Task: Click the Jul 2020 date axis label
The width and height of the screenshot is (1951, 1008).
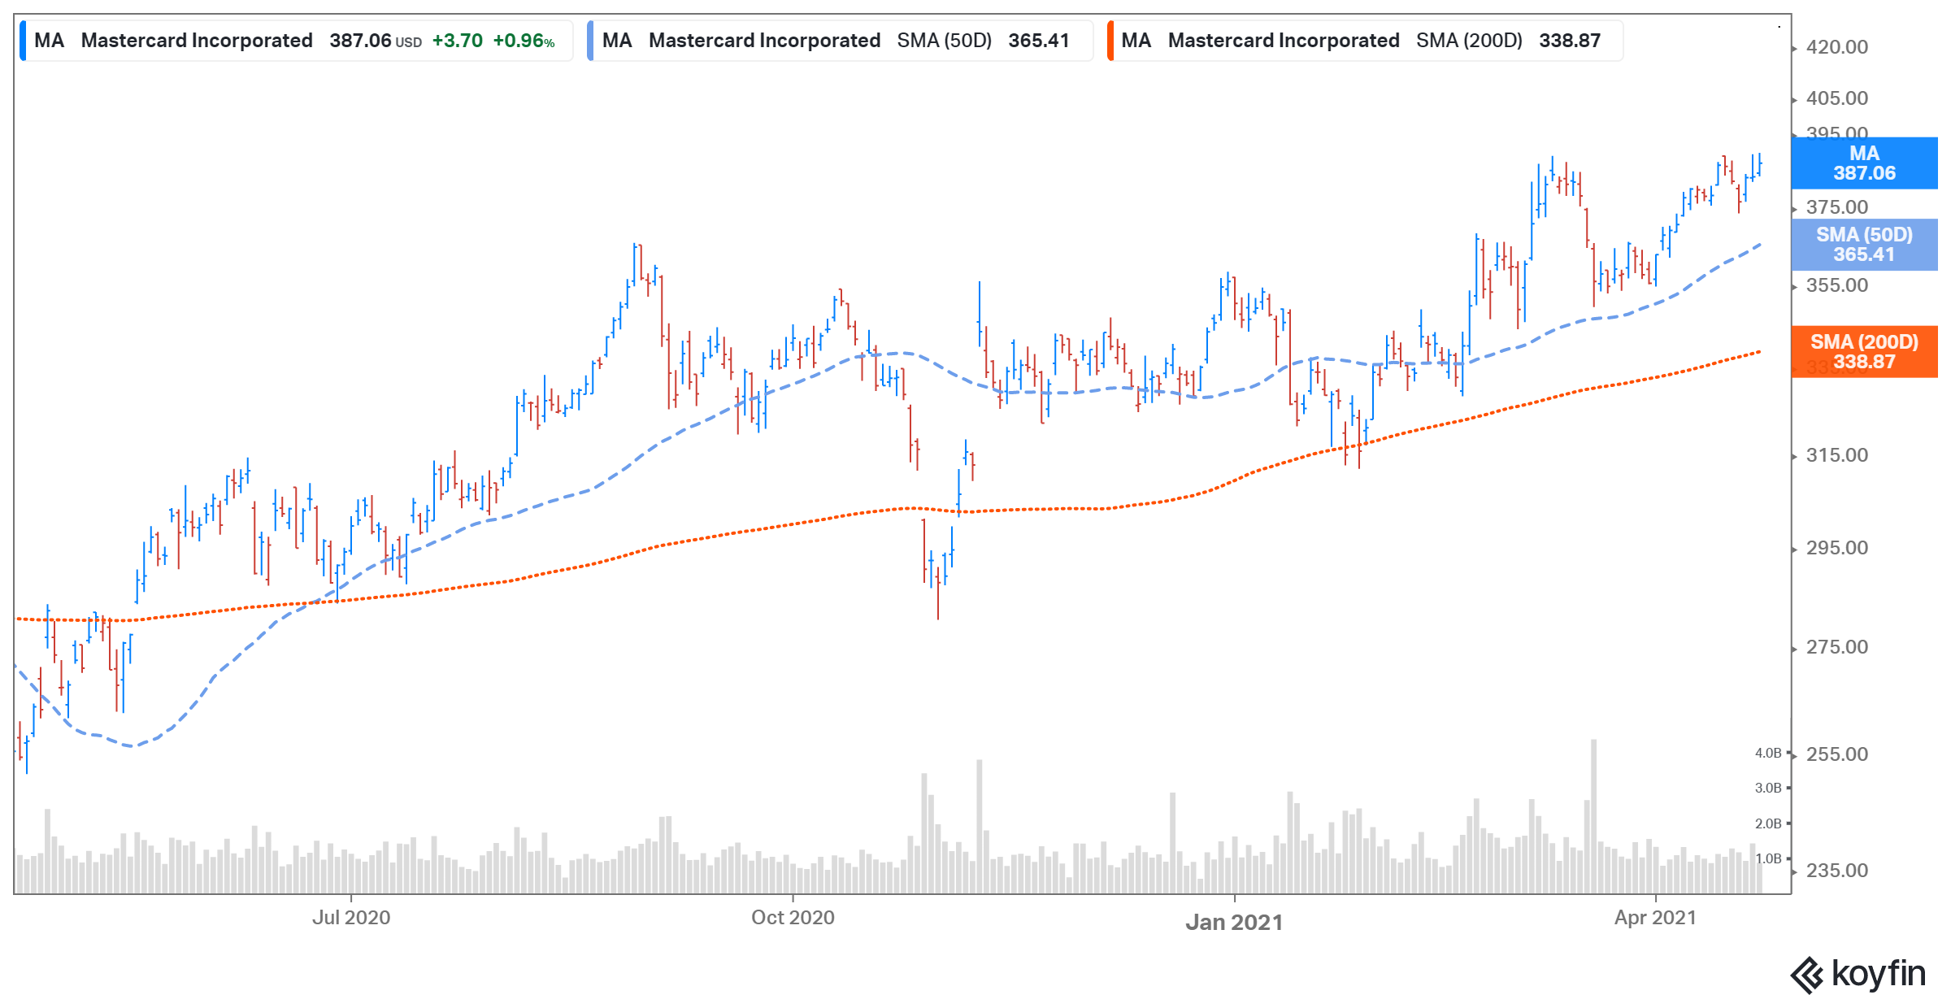Action: (351, 918)
